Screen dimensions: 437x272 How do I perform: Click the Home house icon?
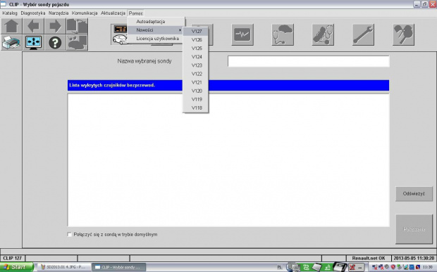coord(11,26)
